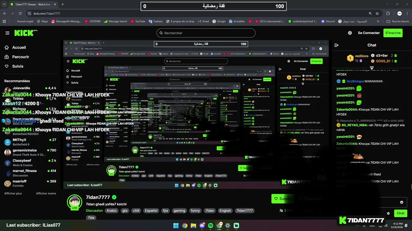
Task: Send message with the Chat button
Action: tap(400, 213)
